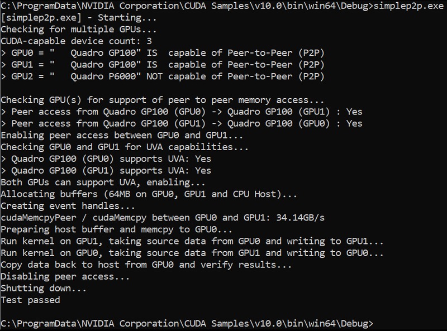Click the GPU1 Quadro GP100 capability line

(x=163, y=65)
